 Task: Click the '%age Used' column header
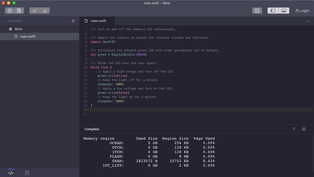click(204, 139)
